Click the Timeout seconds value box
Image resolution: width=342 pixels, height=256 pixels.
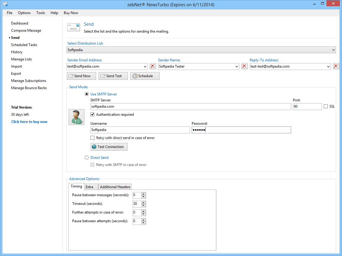[x=137, y=204]
